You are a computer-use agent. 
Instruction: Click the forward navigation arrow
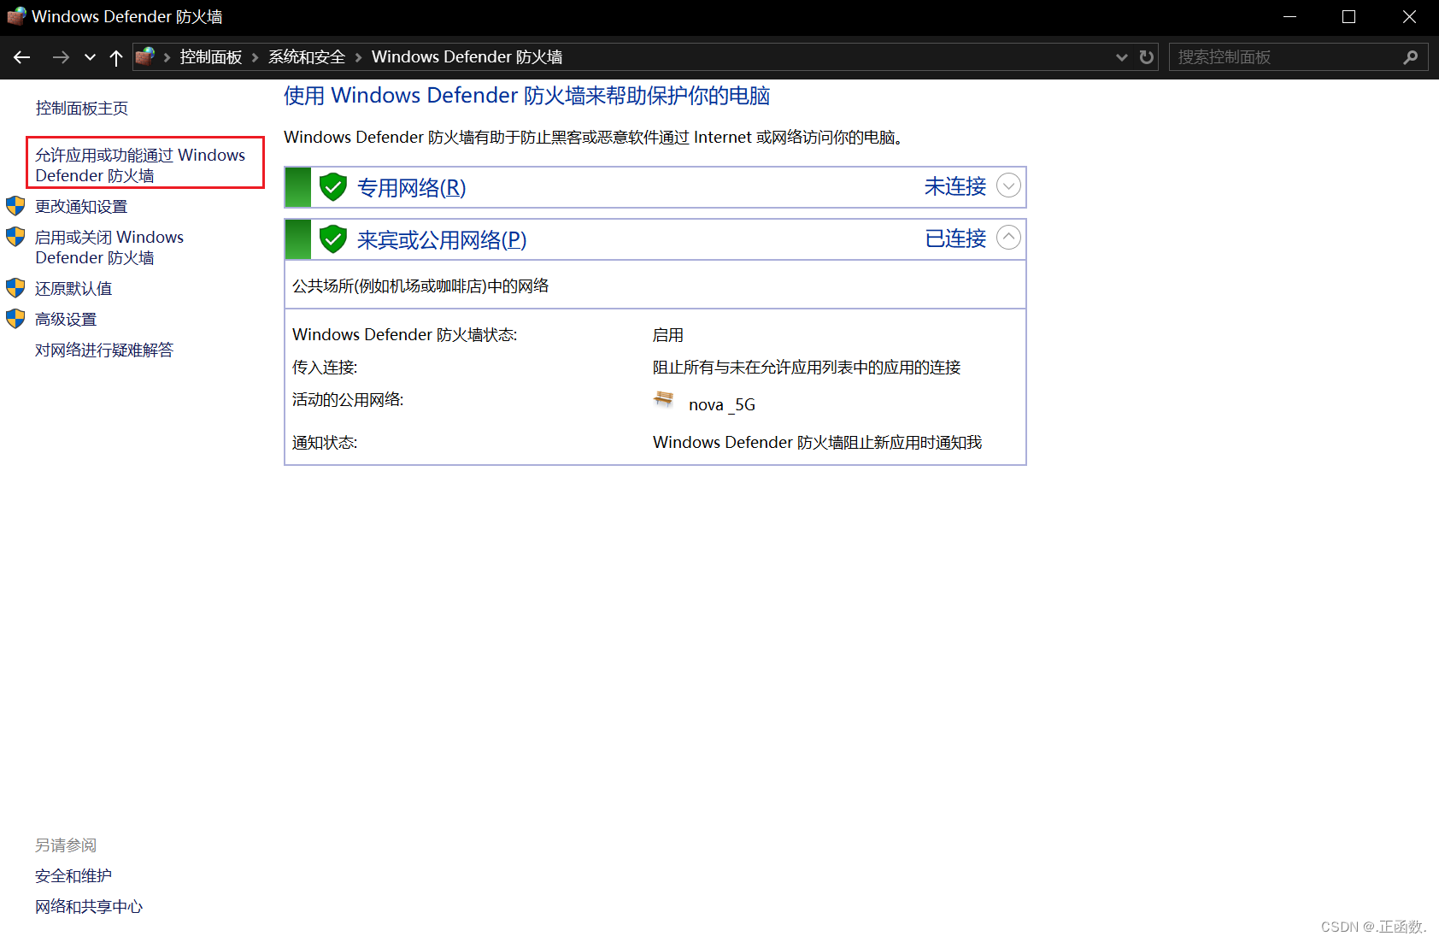61,57
